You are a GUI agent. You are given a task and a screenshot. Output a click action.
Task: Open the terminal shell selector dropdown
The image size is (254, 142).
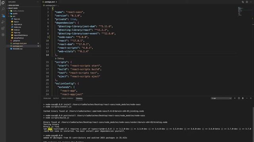(x=221, y=98)
